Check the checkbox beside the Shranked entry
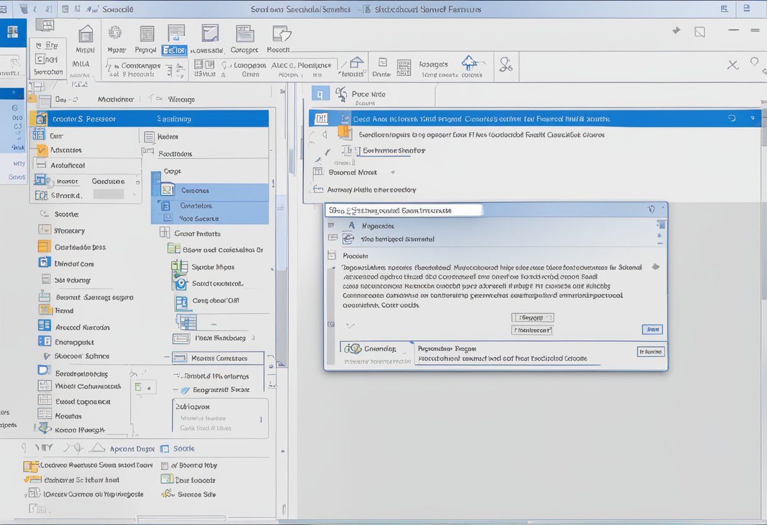 pos(42,196)
